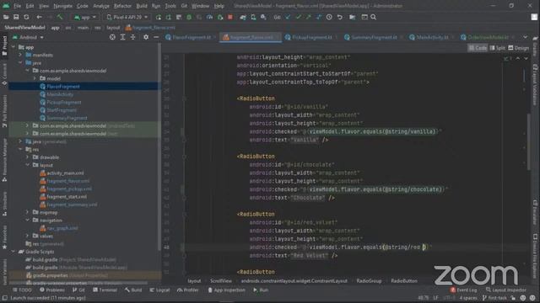
Task: Collapse the layout folder
Action: pyautogui.click(x=28, y=165)
